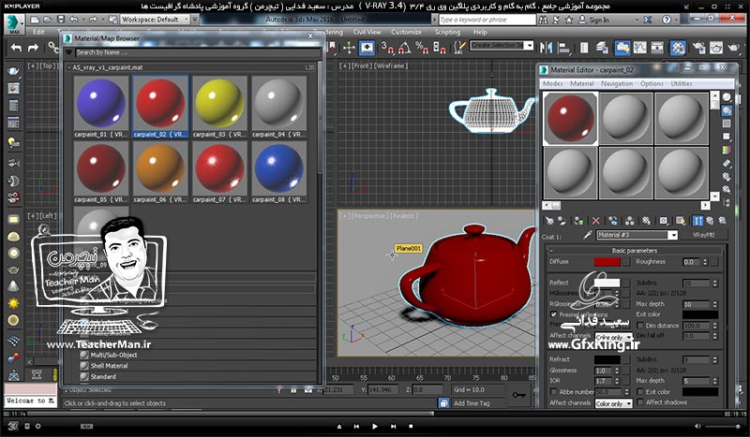Click the IOR value field 1.7
The width and height of the screenshot is (750, 437).
(604, 381)
